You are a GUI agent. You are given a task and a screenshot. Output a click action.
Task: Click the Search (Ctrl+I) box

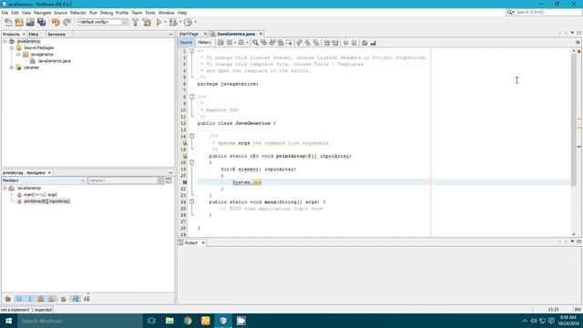pos(544,12)
